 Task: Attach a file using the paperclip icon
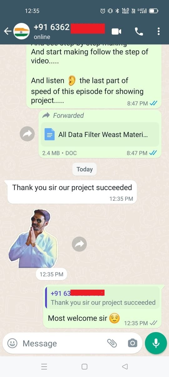(x=112, y=343)
